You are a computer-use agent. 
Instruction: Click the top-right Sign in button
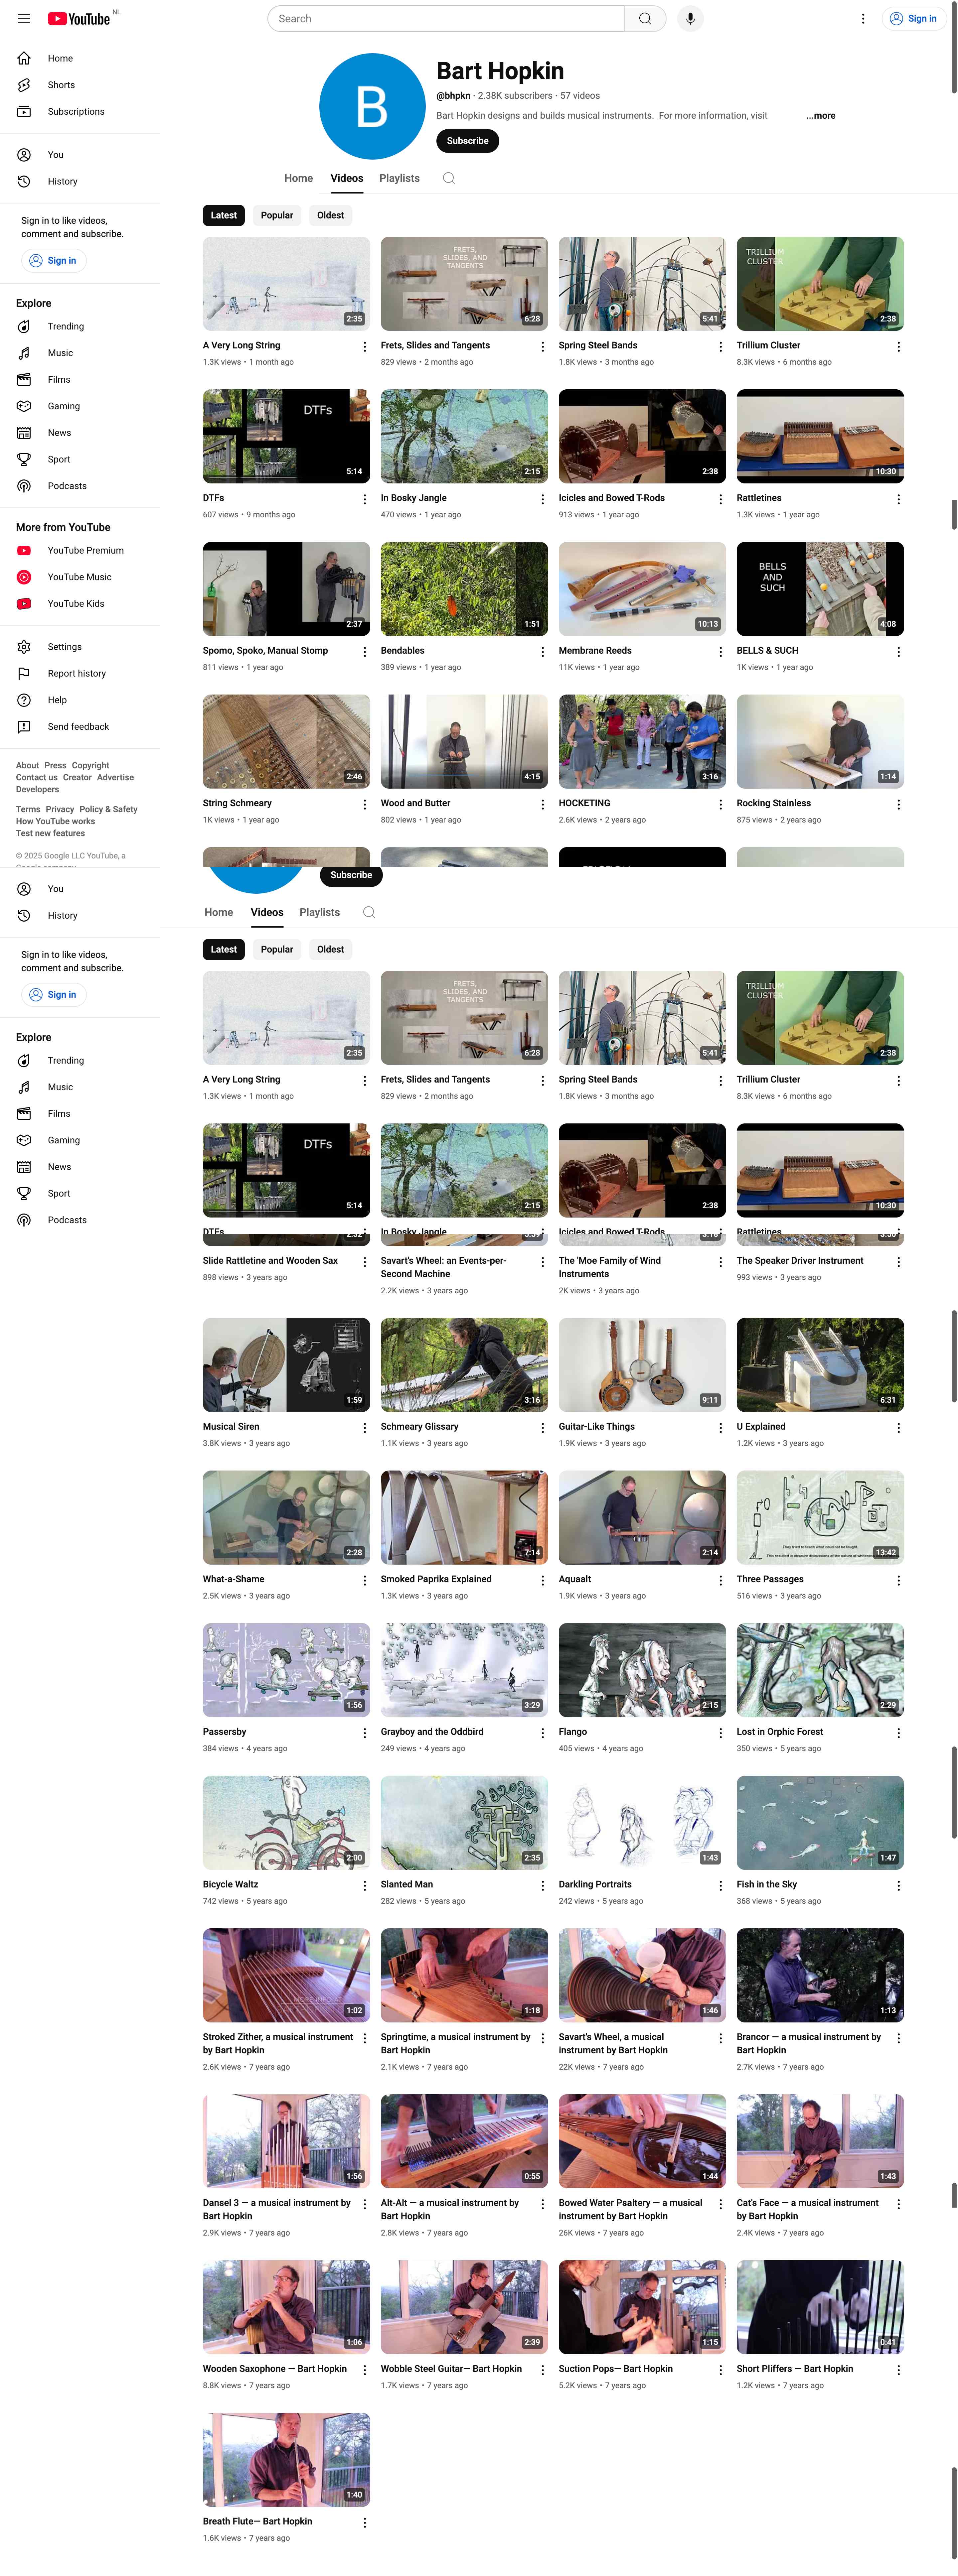point(913,18)
